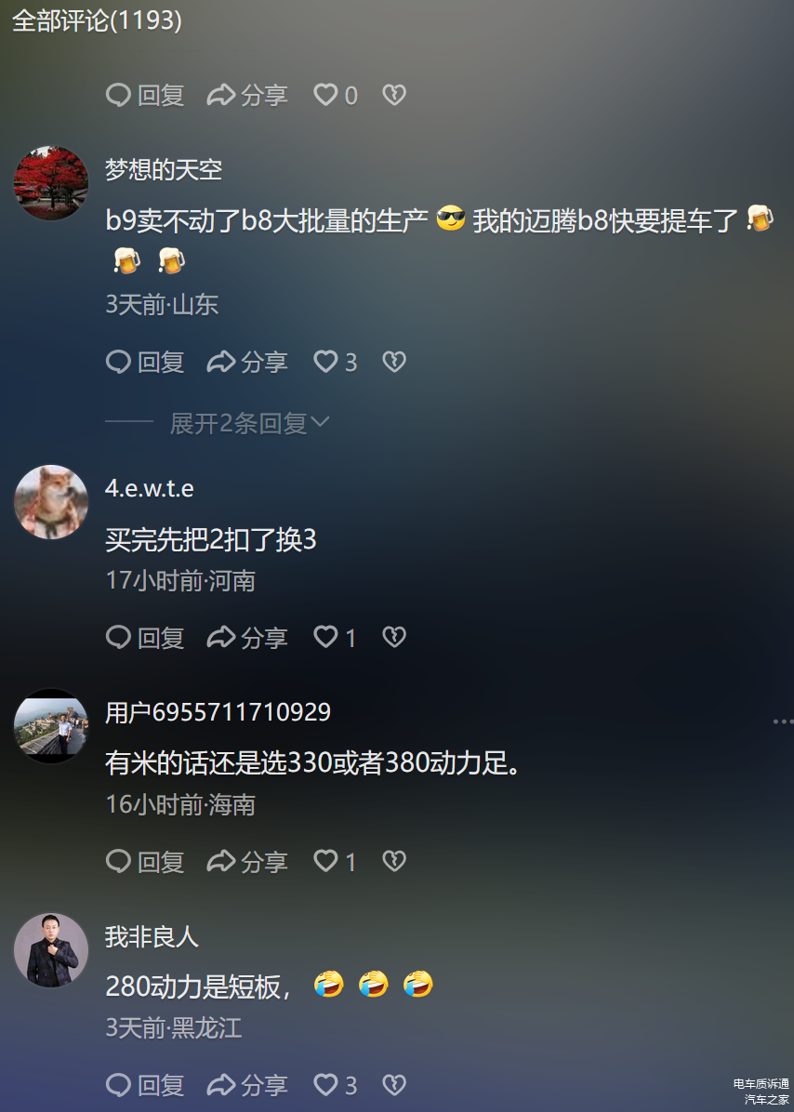
Task: Reply to the 4.e.w.t.e comment
Action: 145,637
